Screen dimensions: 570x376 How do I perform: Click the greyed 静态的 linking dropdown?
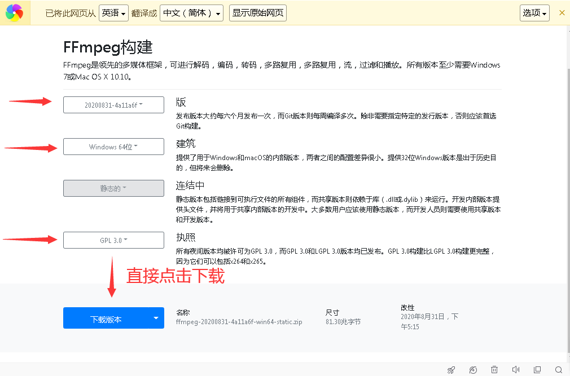pos(114,188)
